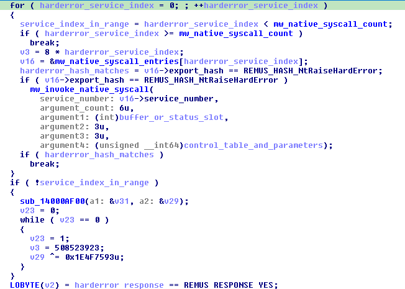Screen dimensions: 405x289
Task: Open function 'sub_14000AF00'
Action: pyautogui.click(x=52, y=201)
